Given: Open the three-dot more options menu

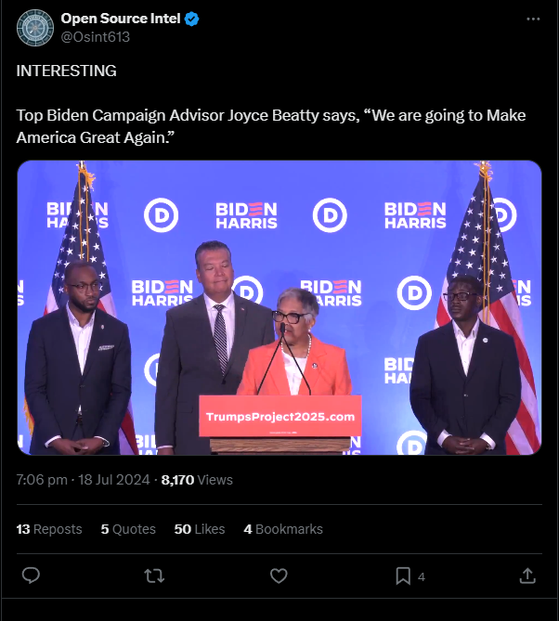Looking at the screenshot, I should point(533,19).
